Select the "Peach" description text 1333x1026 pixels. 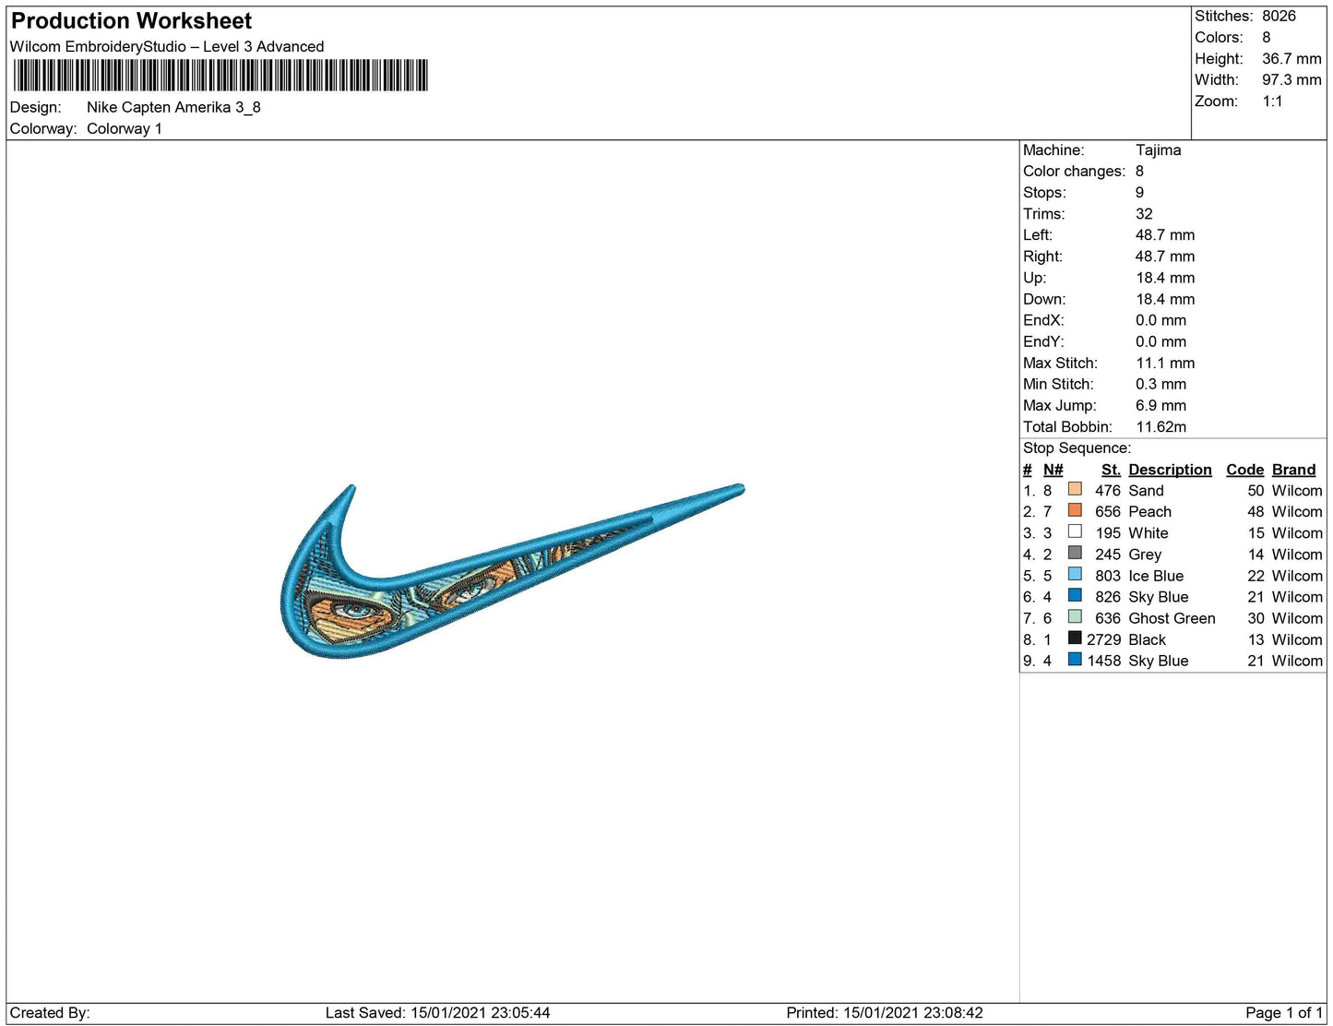click(1149, 512)
